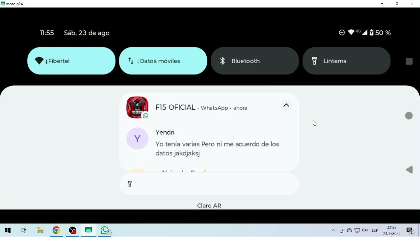This screenshot has width=420, height=237.
Task: Click the Yendri contact avatar
Action: point(137,138)
